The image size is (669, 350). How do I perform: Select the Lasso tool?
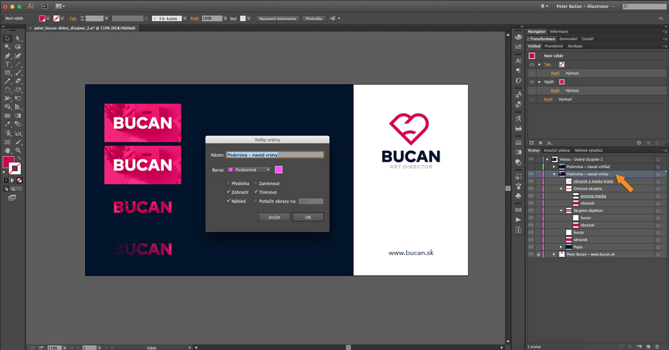click(x=18, y=47)
